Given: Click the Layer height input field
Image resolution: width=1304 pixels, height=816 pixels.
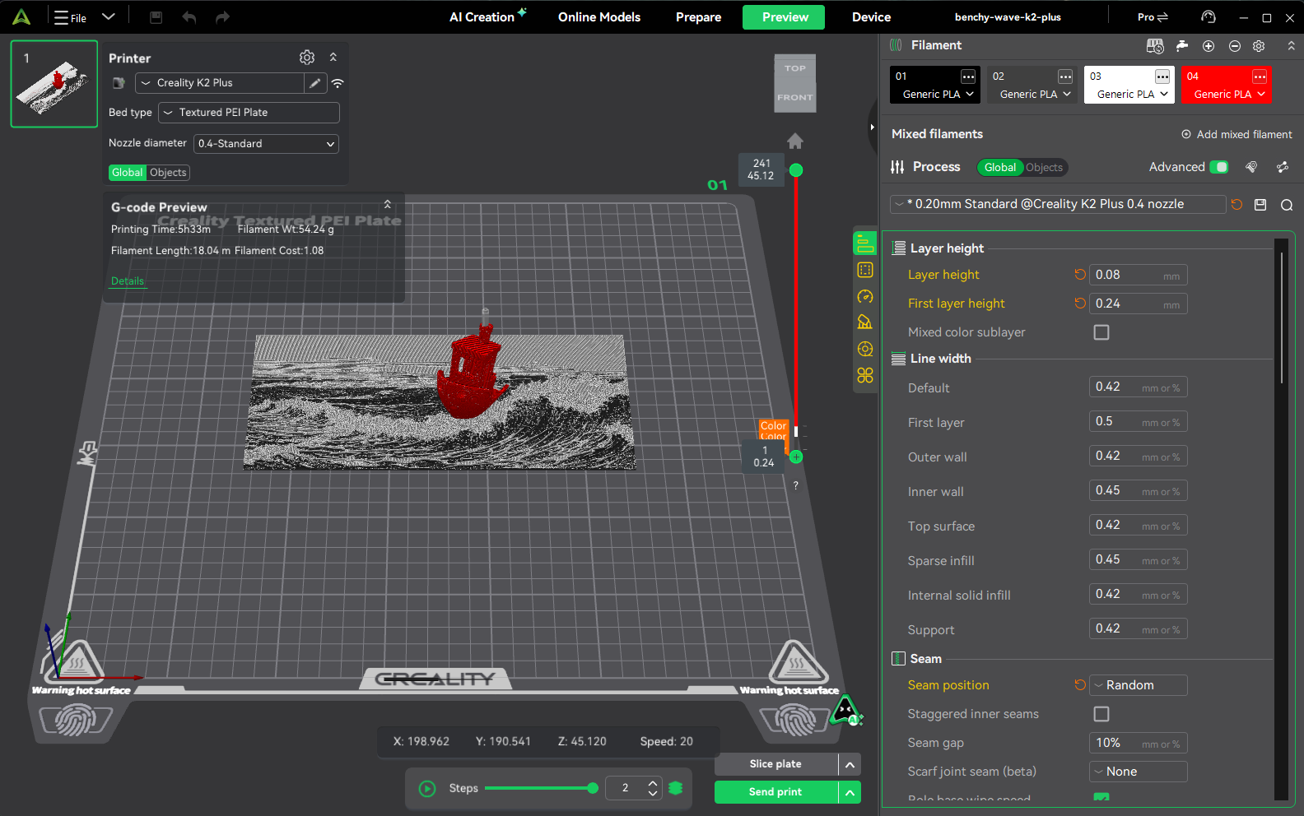Looking at the screenshot, I should click(x=1138, y=276).
